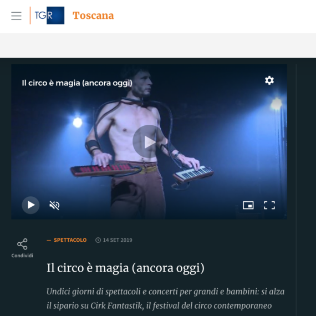
Task: Open the SPETTACOLO category link
Action: pos(70,240)
